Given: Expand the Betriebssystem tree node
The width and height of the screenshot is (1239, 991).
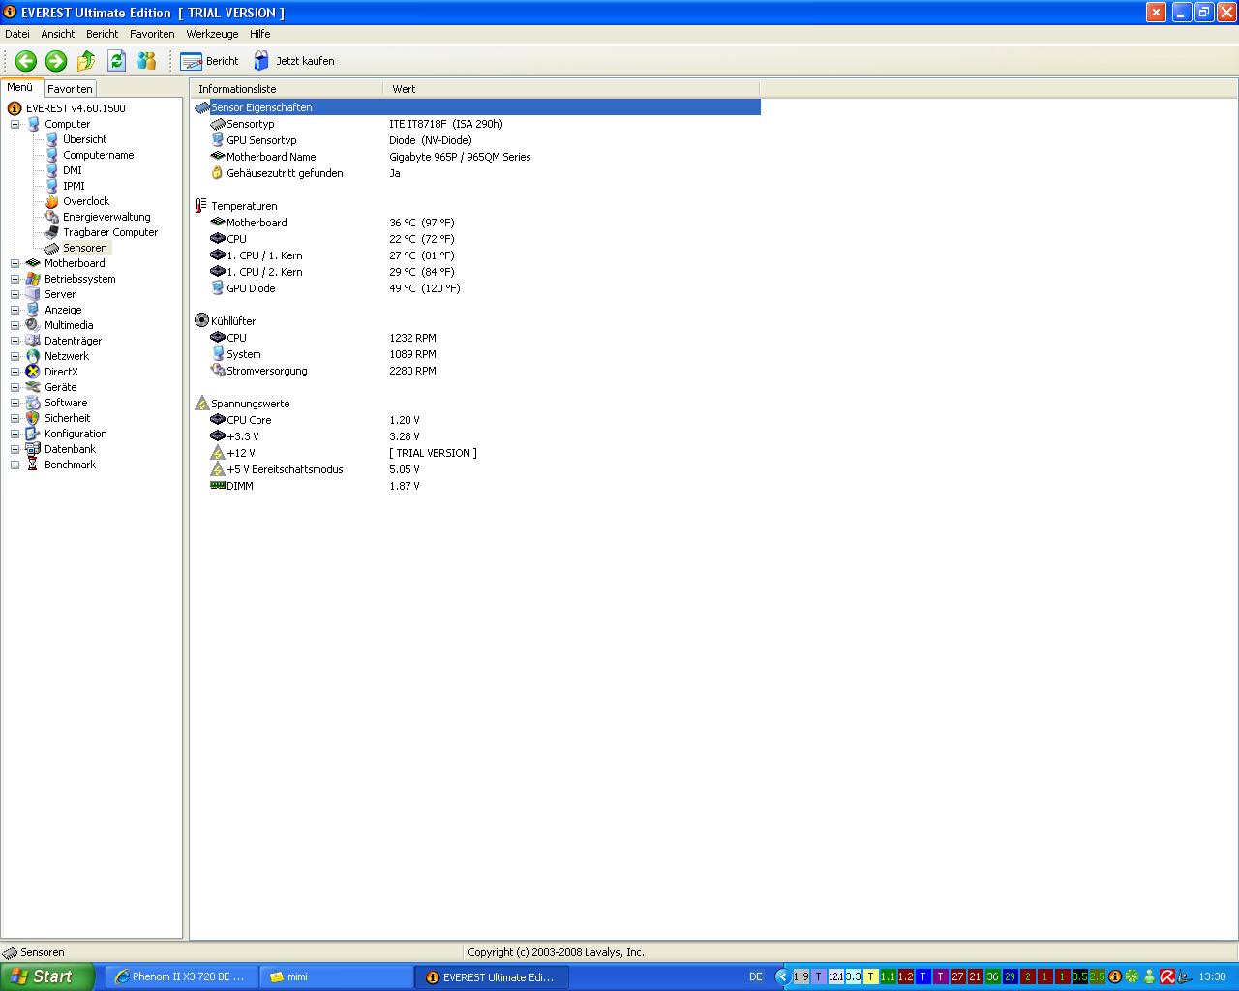Looking at the screenshot, I should 15,279.
